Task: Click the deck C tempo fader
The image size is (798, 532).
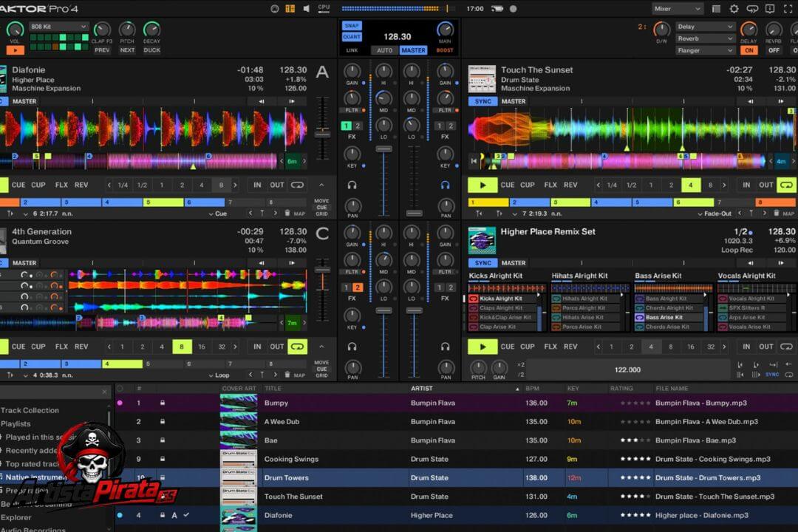Action: [x=322, y=270]
